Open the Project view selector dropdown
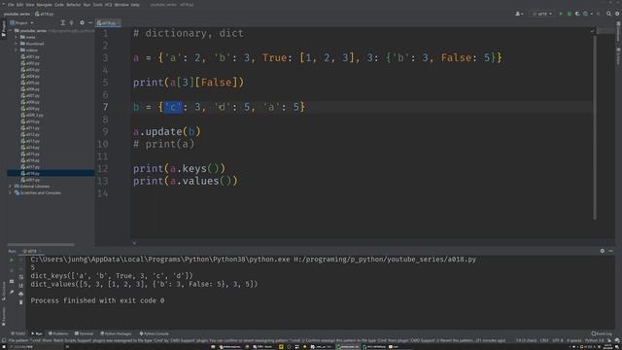The height and width of the screenshot is (350, 622). pyautogui.click(x=22, y=23)
